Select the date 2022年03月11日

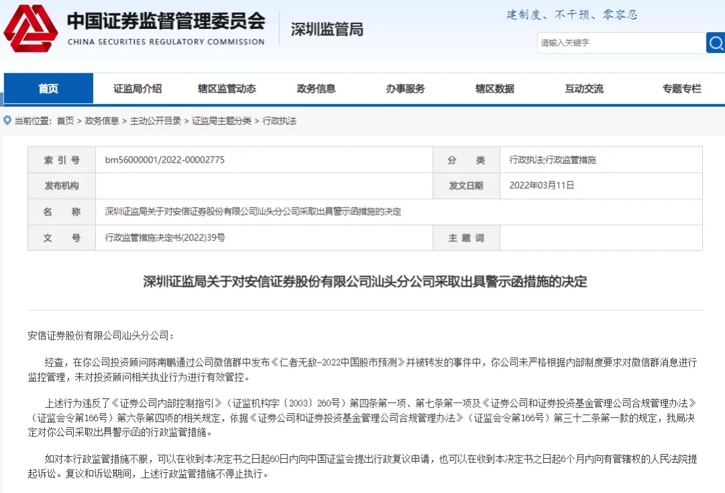point(542,185)
